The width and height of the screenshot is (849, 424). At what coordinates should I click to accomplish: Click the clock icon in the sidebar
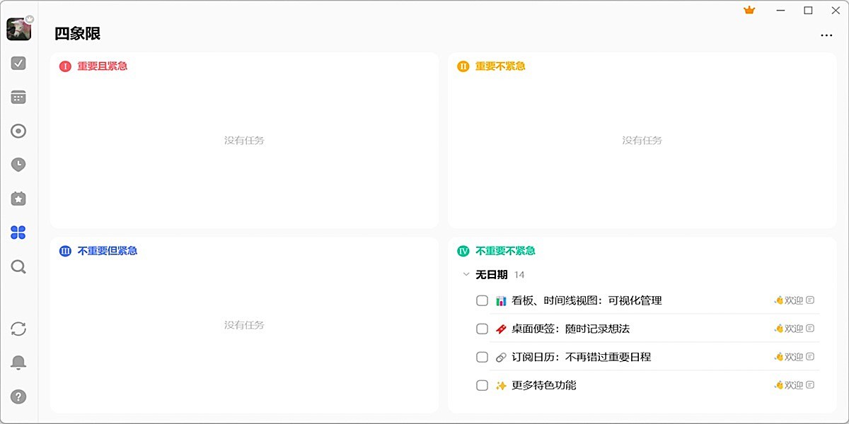18,165
